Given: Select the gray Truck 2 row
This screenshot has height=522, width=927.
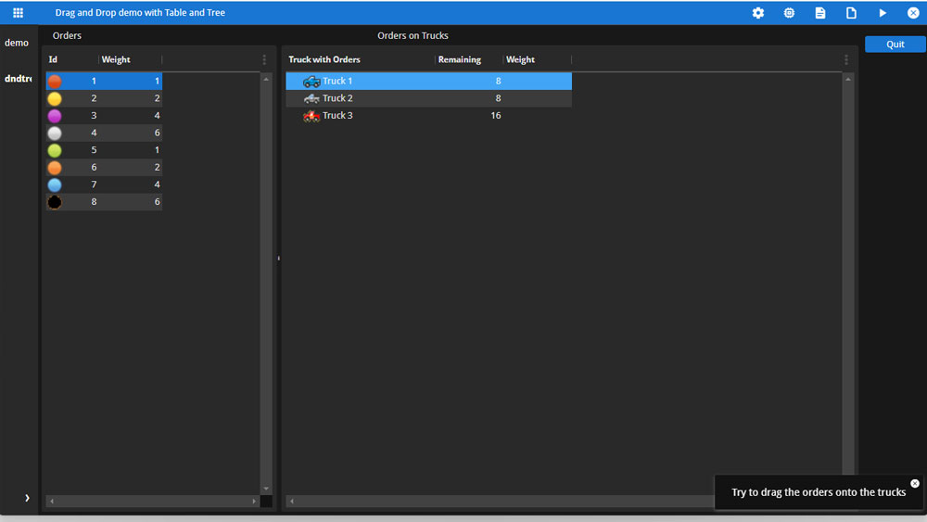Looking at the screenshot, I should [x=428, y=98].
